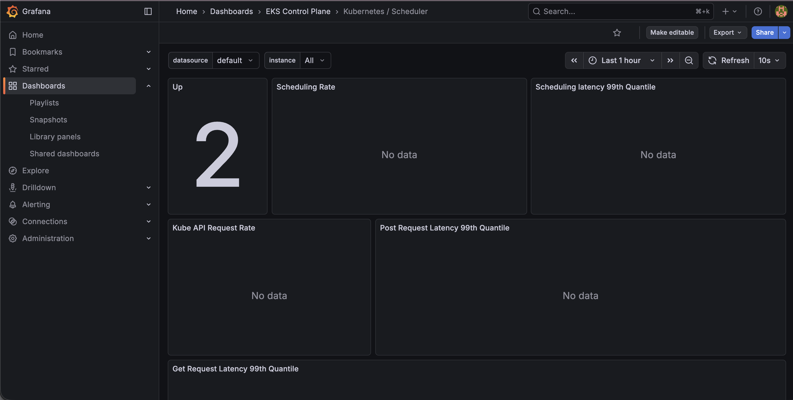Click the Kube API Request Rate title
Screen dimensions: 793x400
click(x=214, y=228)
